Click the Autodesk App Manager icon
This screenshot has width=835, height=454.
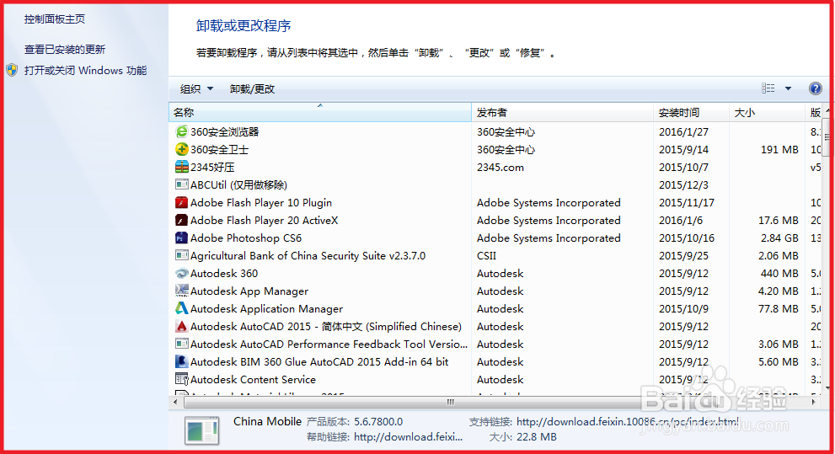click(x=182, y=291)
